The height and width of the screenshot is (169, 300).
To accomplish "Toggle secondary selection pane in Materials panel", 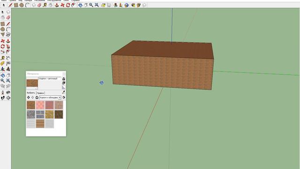I will click(64, 79).
